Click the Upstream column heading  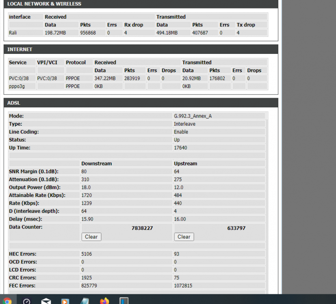185,163
